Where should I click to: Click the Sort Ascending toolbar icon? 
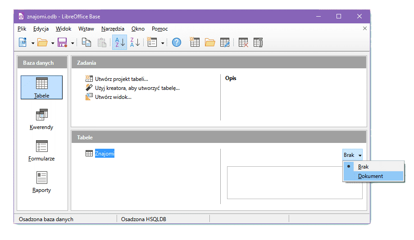[119, 42]
